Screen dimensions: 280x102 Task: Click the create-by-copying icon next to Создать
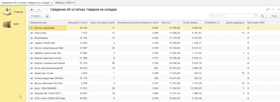48,16
